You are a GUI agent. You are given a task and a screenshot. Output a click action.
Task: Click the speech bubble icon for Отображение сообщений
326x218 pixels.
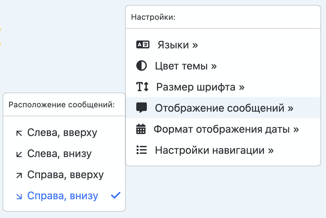click(x=142, y=108)
